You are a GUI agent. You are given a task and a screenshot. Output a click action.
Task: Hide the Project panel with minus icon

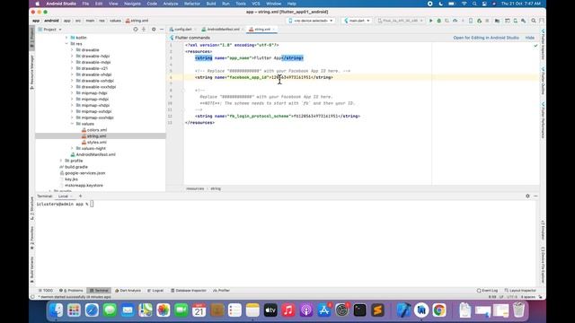coord(162,30)
